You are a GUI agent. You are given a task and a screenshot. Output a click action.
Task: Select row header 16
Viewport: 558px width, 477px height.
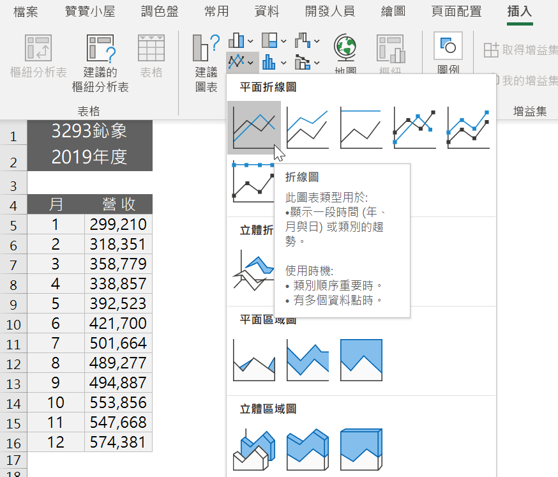pos(13,443)
